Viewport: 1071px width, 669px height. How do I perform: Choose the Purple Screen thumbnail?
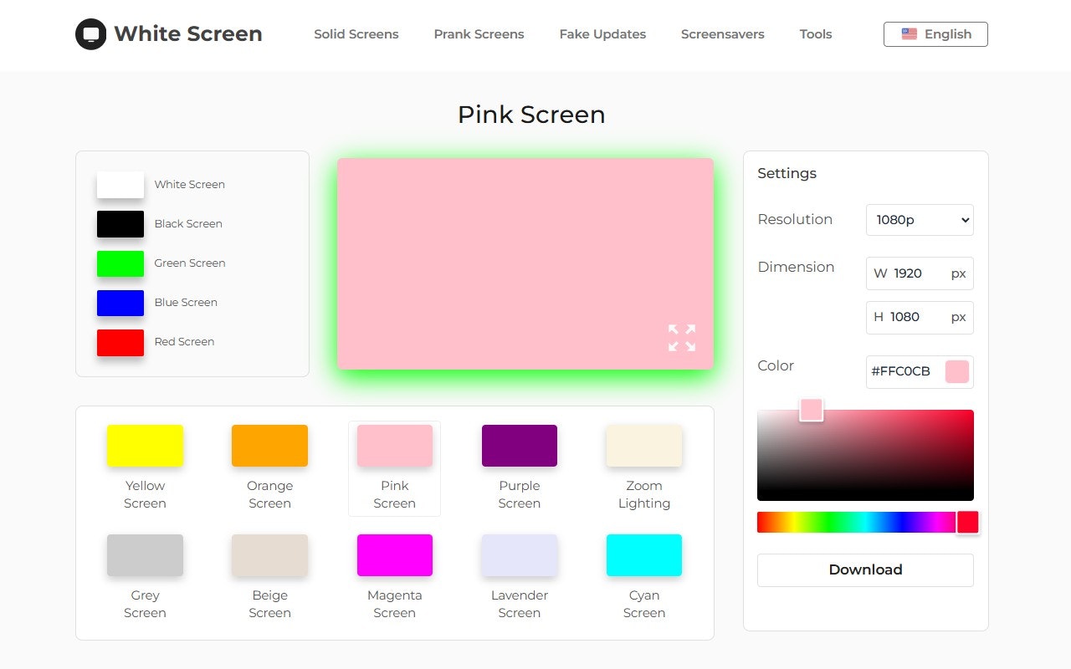coord(520,446)
